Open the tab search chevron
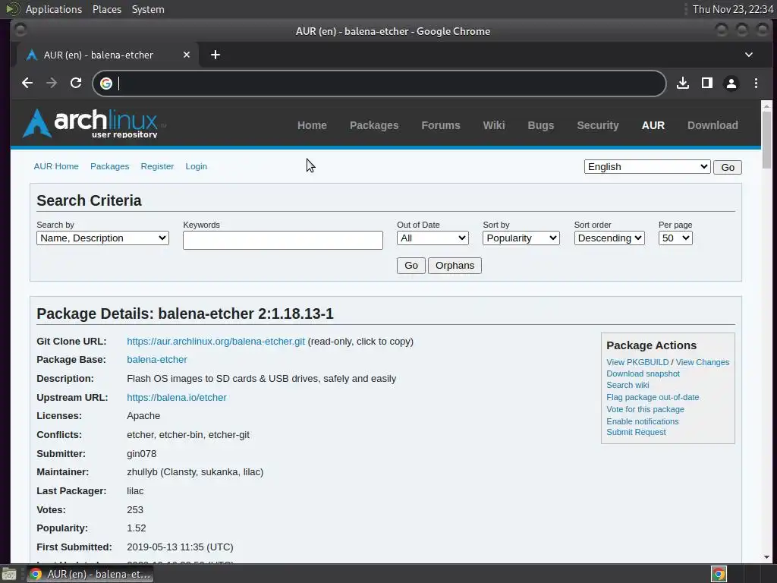 (749, 55)
